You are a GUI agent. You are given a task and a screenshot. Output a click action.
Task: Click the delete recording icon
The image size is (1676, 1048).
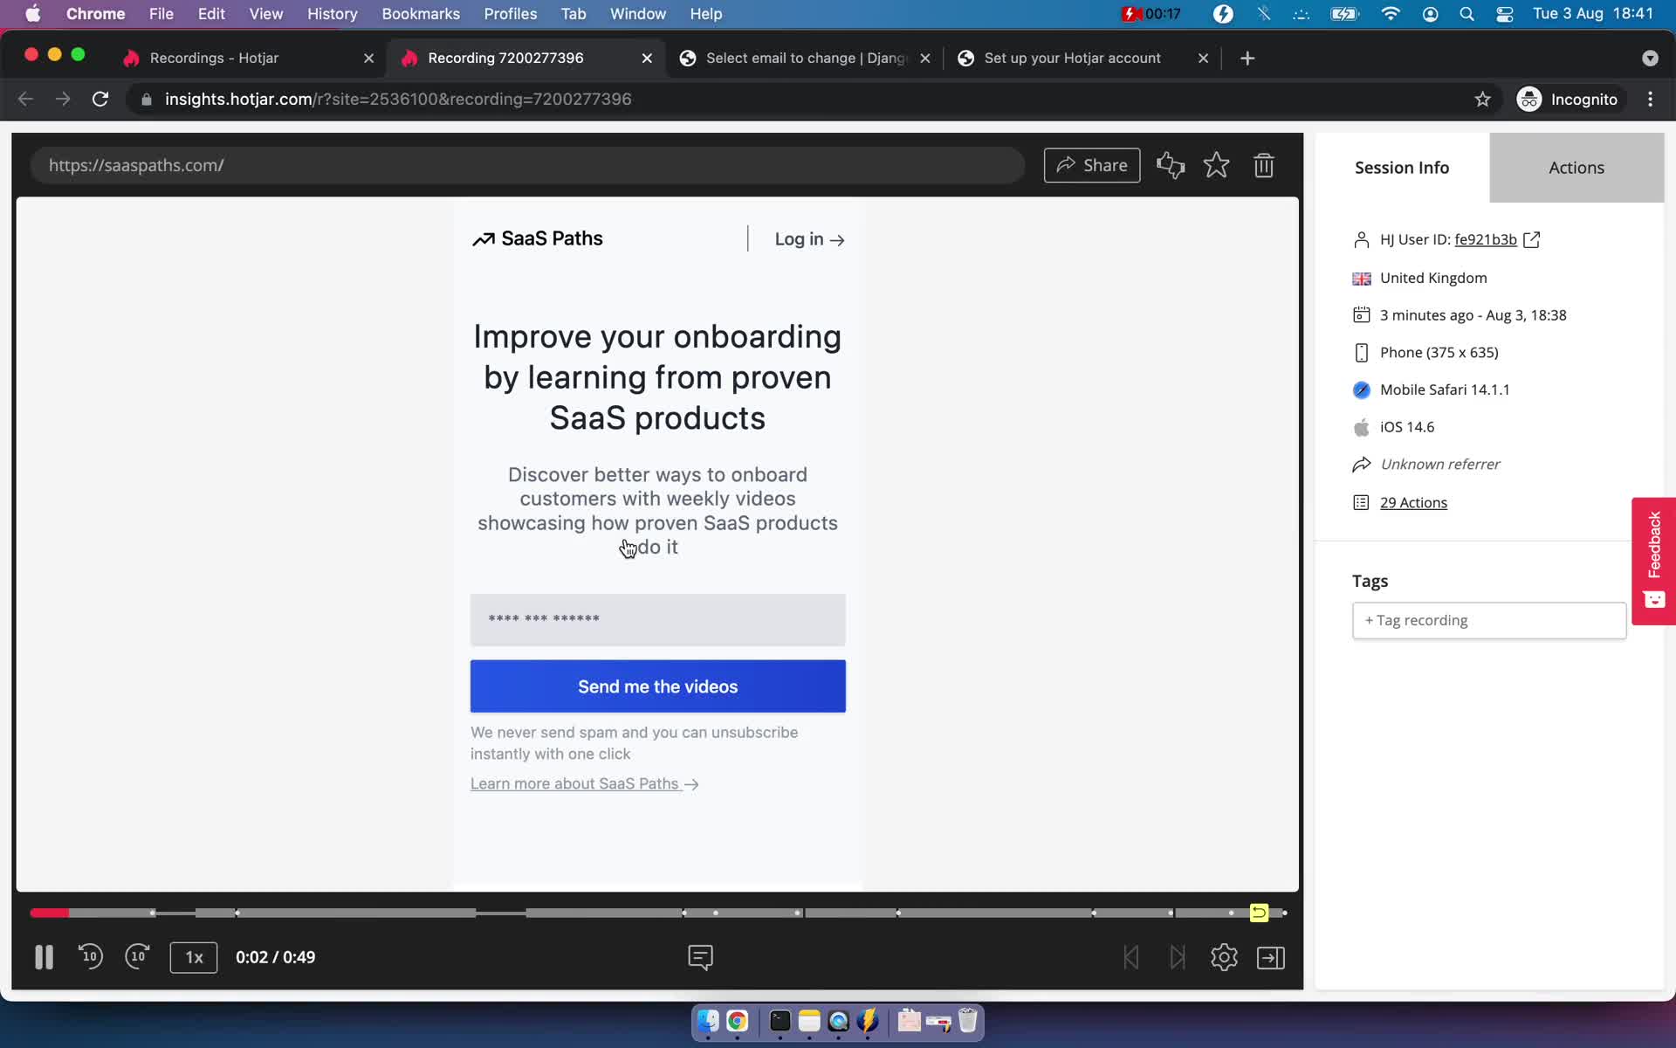pos(1265,165)
